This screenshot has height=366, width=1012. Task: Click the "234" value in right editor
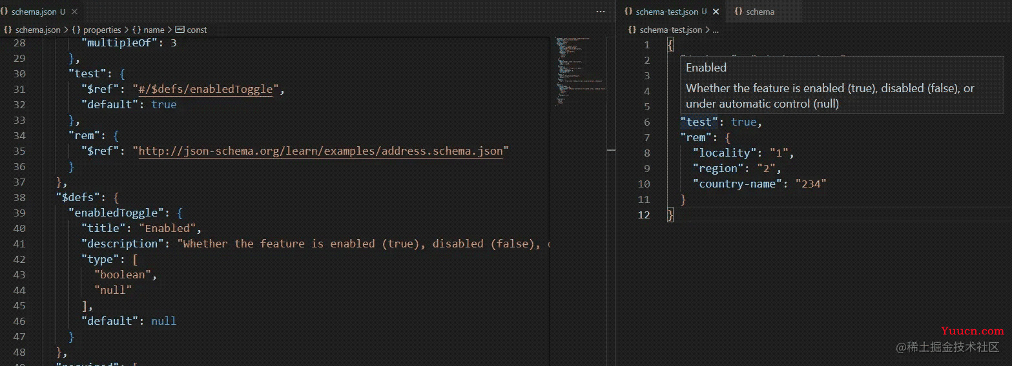[x=811, y=184]
